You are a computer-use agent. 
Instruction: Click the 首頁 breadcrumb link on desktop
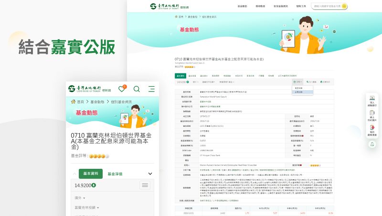[x=180, y=17]
